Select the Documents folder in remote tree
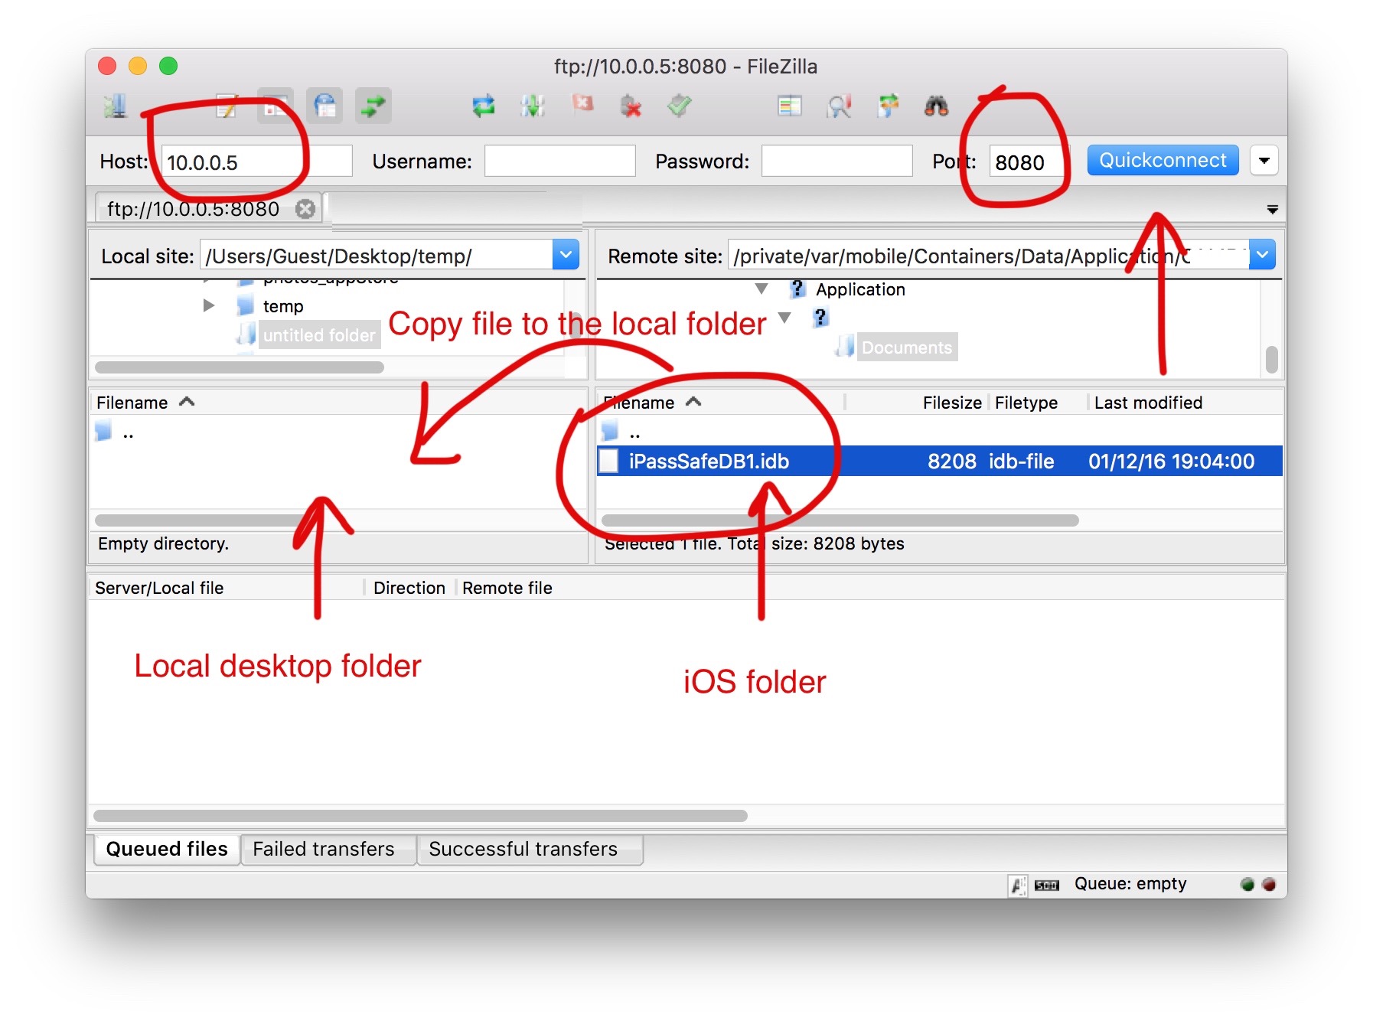The width and height of the screenshot is (1373, 1021). point(907,347)
